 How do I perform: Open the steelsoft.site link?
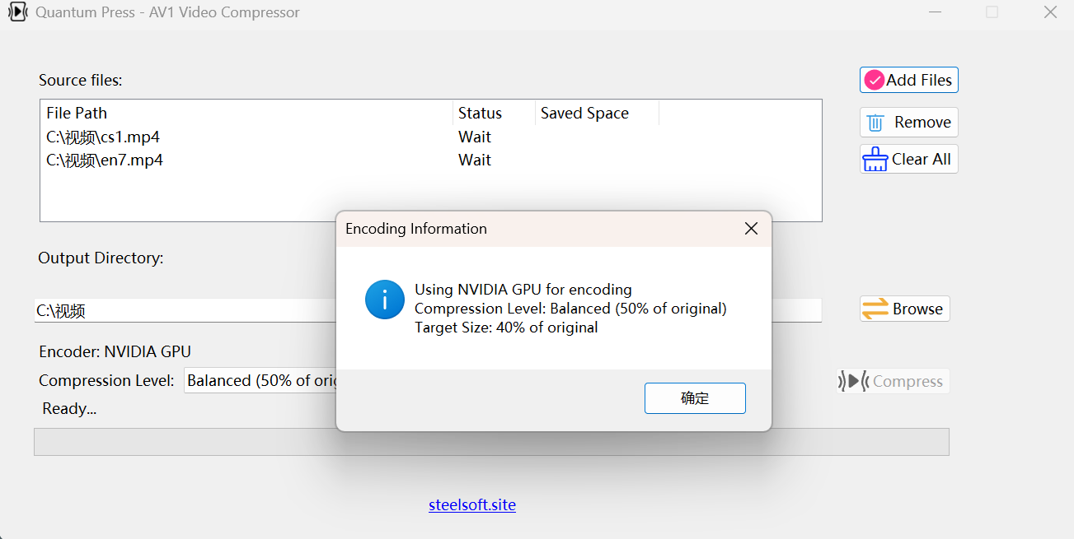[x=471, y=504]
